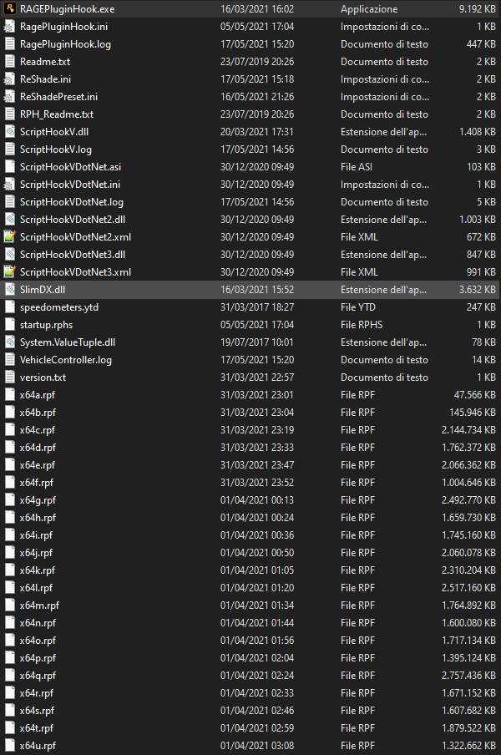Click the RagePluginHook.ini file icon

[9, 27]
